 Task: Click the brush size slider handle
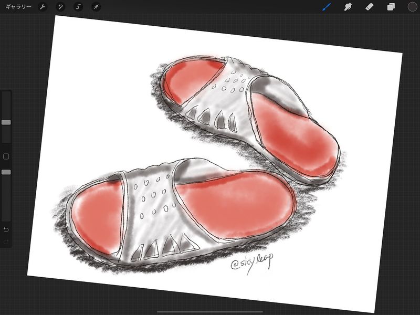point(6,122)
